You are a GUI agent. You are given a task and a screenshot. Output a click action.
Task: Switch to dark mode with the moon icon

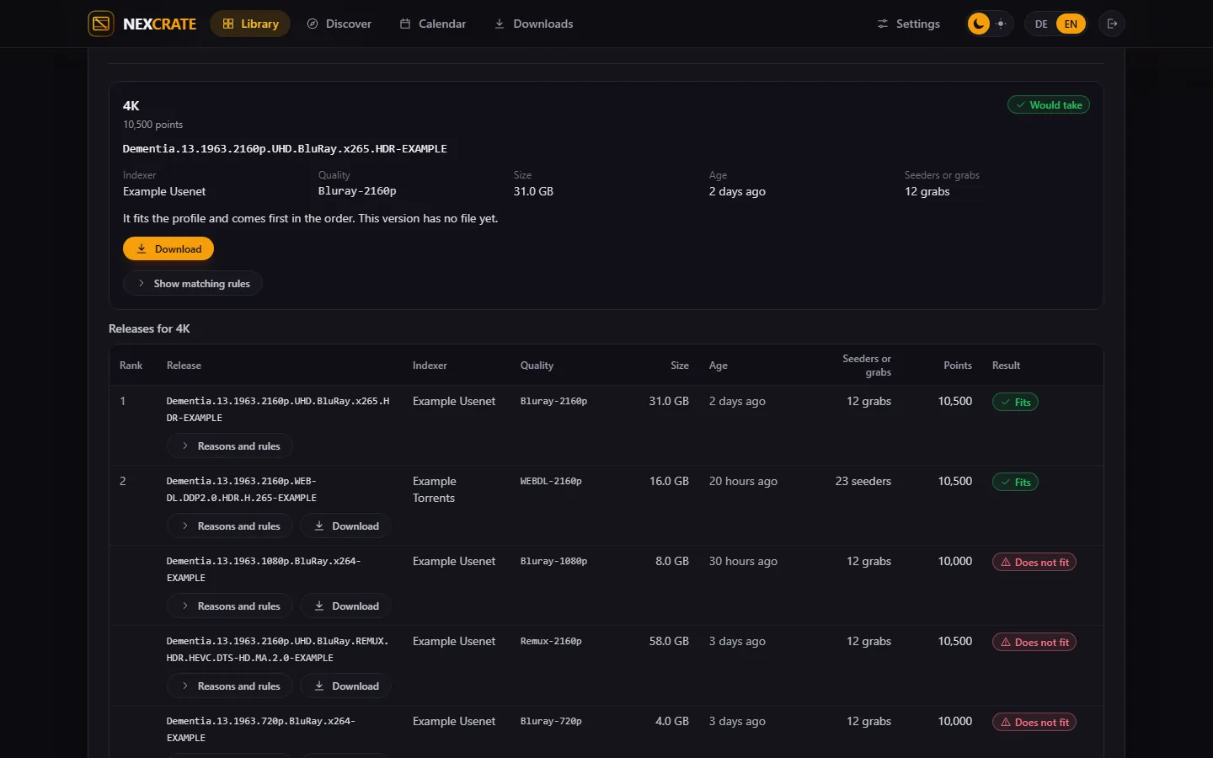coord(978,24)
